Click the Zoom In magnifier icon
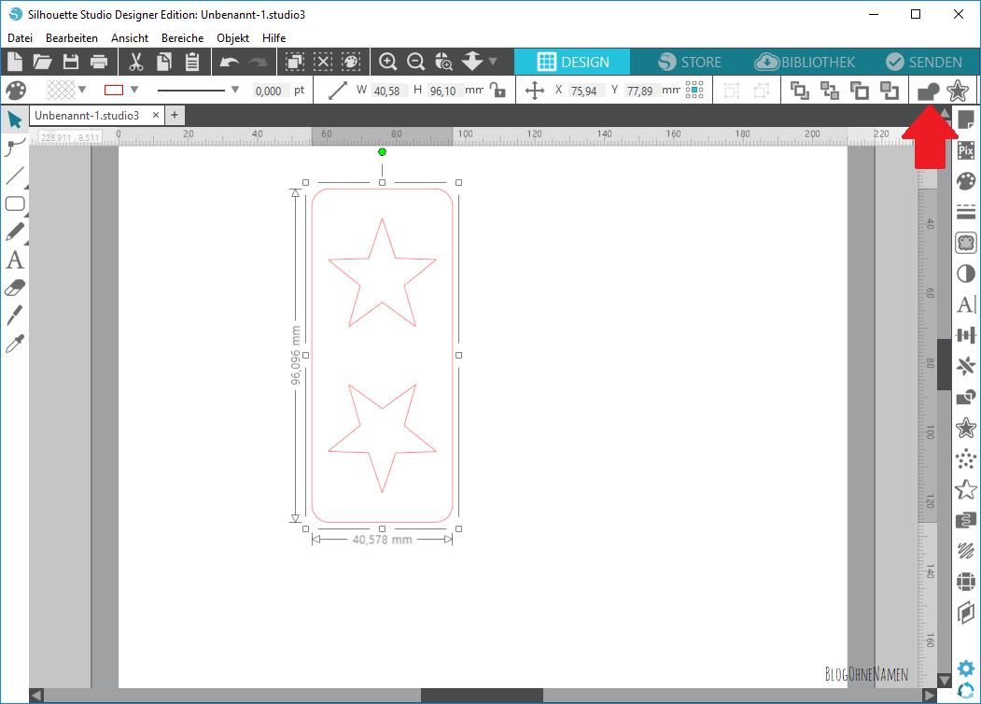981x704 pixels. [x=388, y=62]
